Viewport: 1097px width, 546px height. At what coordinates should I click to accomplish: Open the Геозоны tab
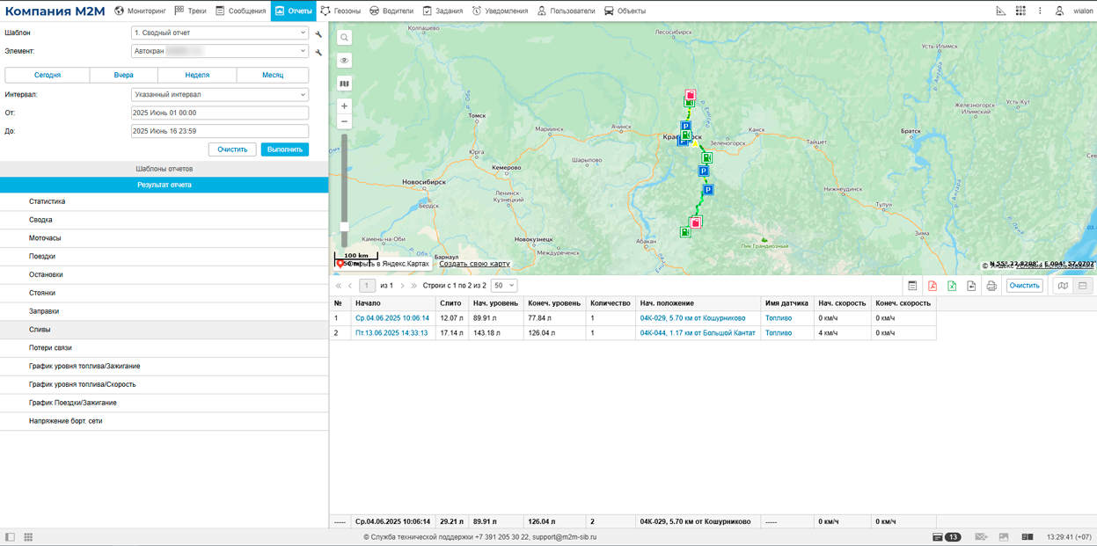tap(340, 11)
